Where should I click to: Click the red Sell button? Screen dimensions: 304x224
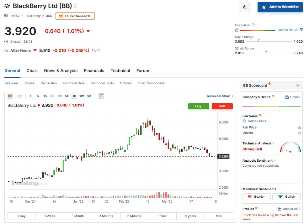tap(222, 106)
